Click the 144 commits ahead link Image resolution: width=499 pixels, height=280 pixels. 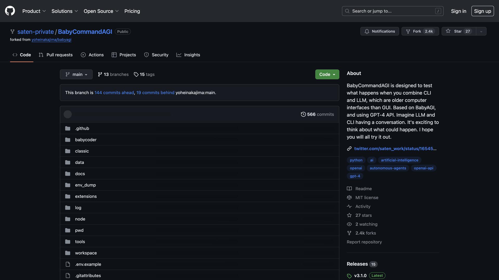pos(114,93)
